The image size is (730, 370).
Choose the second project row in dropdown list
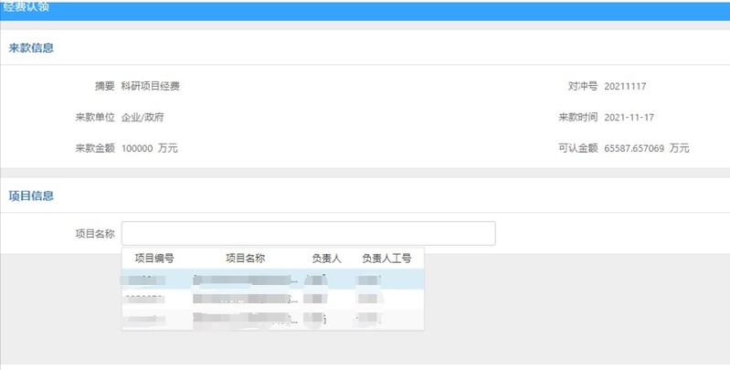coord(271,299)
